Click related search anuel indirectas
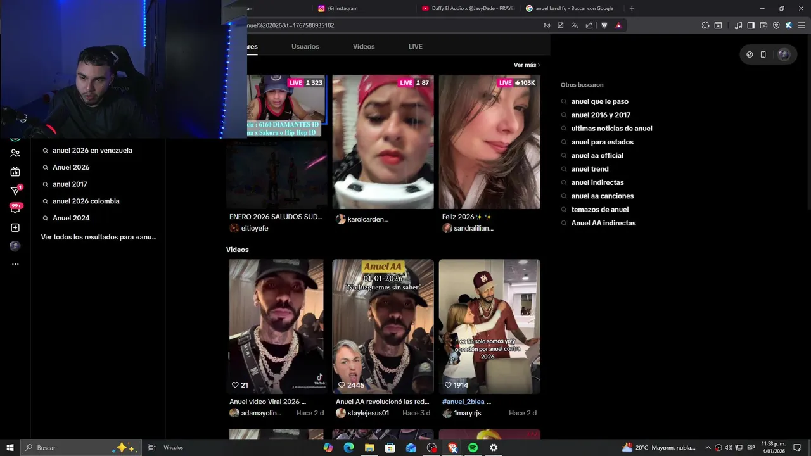Viewport: 811px width, 456px height. (x=597, y=182)
